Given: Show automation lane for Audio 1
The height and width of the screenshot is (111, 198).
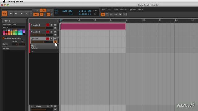Looking at the screenshot, I should (55, 28).
